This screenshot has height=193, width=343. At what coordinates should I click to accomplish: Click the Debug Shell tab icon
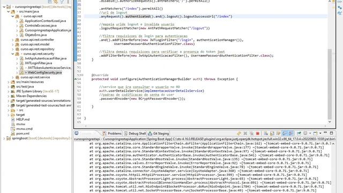pyautogui.click(x=126, y=133)
